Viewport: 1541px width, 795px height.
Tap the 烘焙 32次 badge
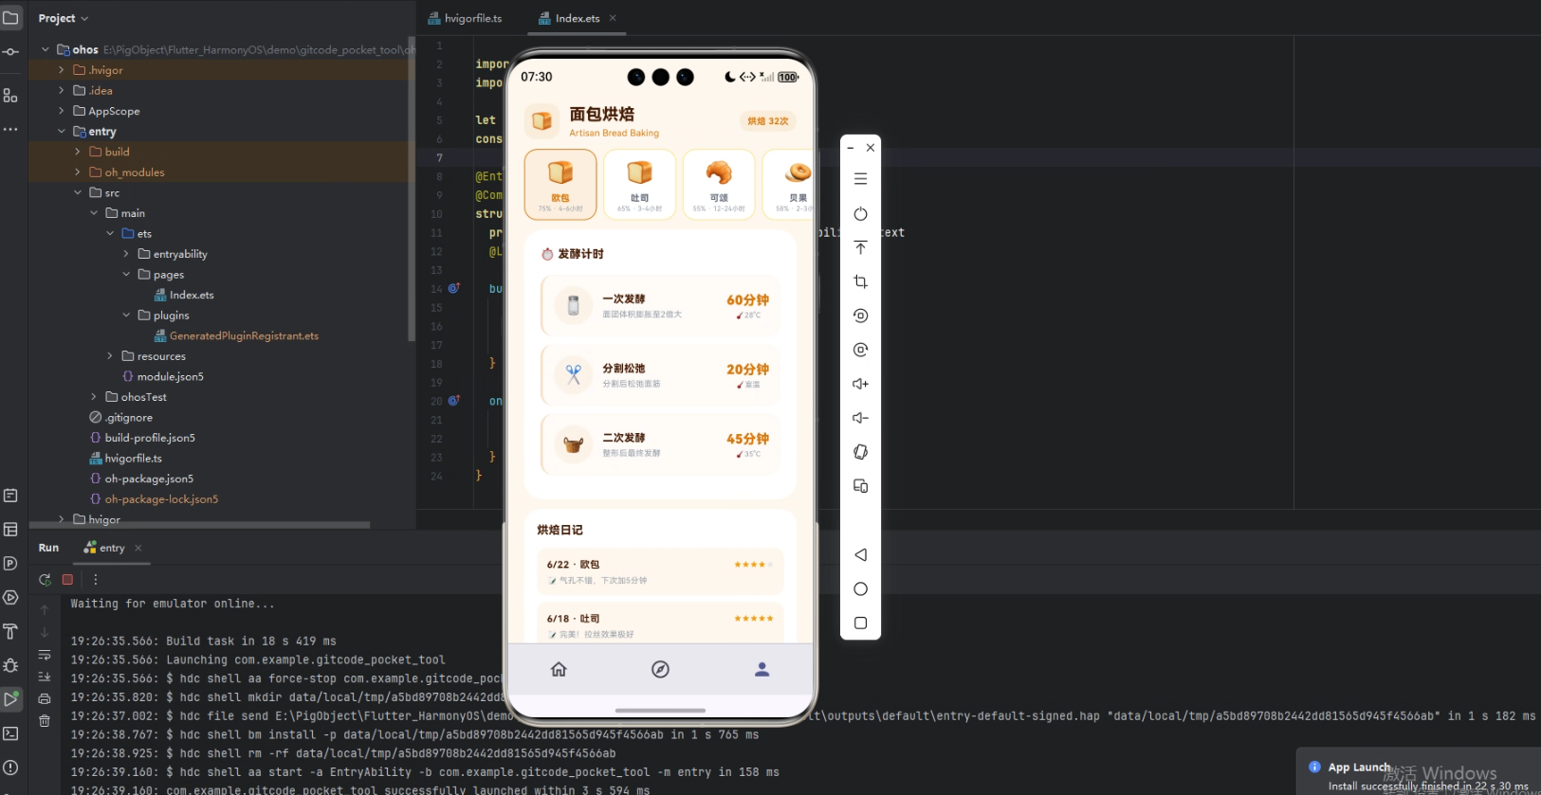[767, 121]
